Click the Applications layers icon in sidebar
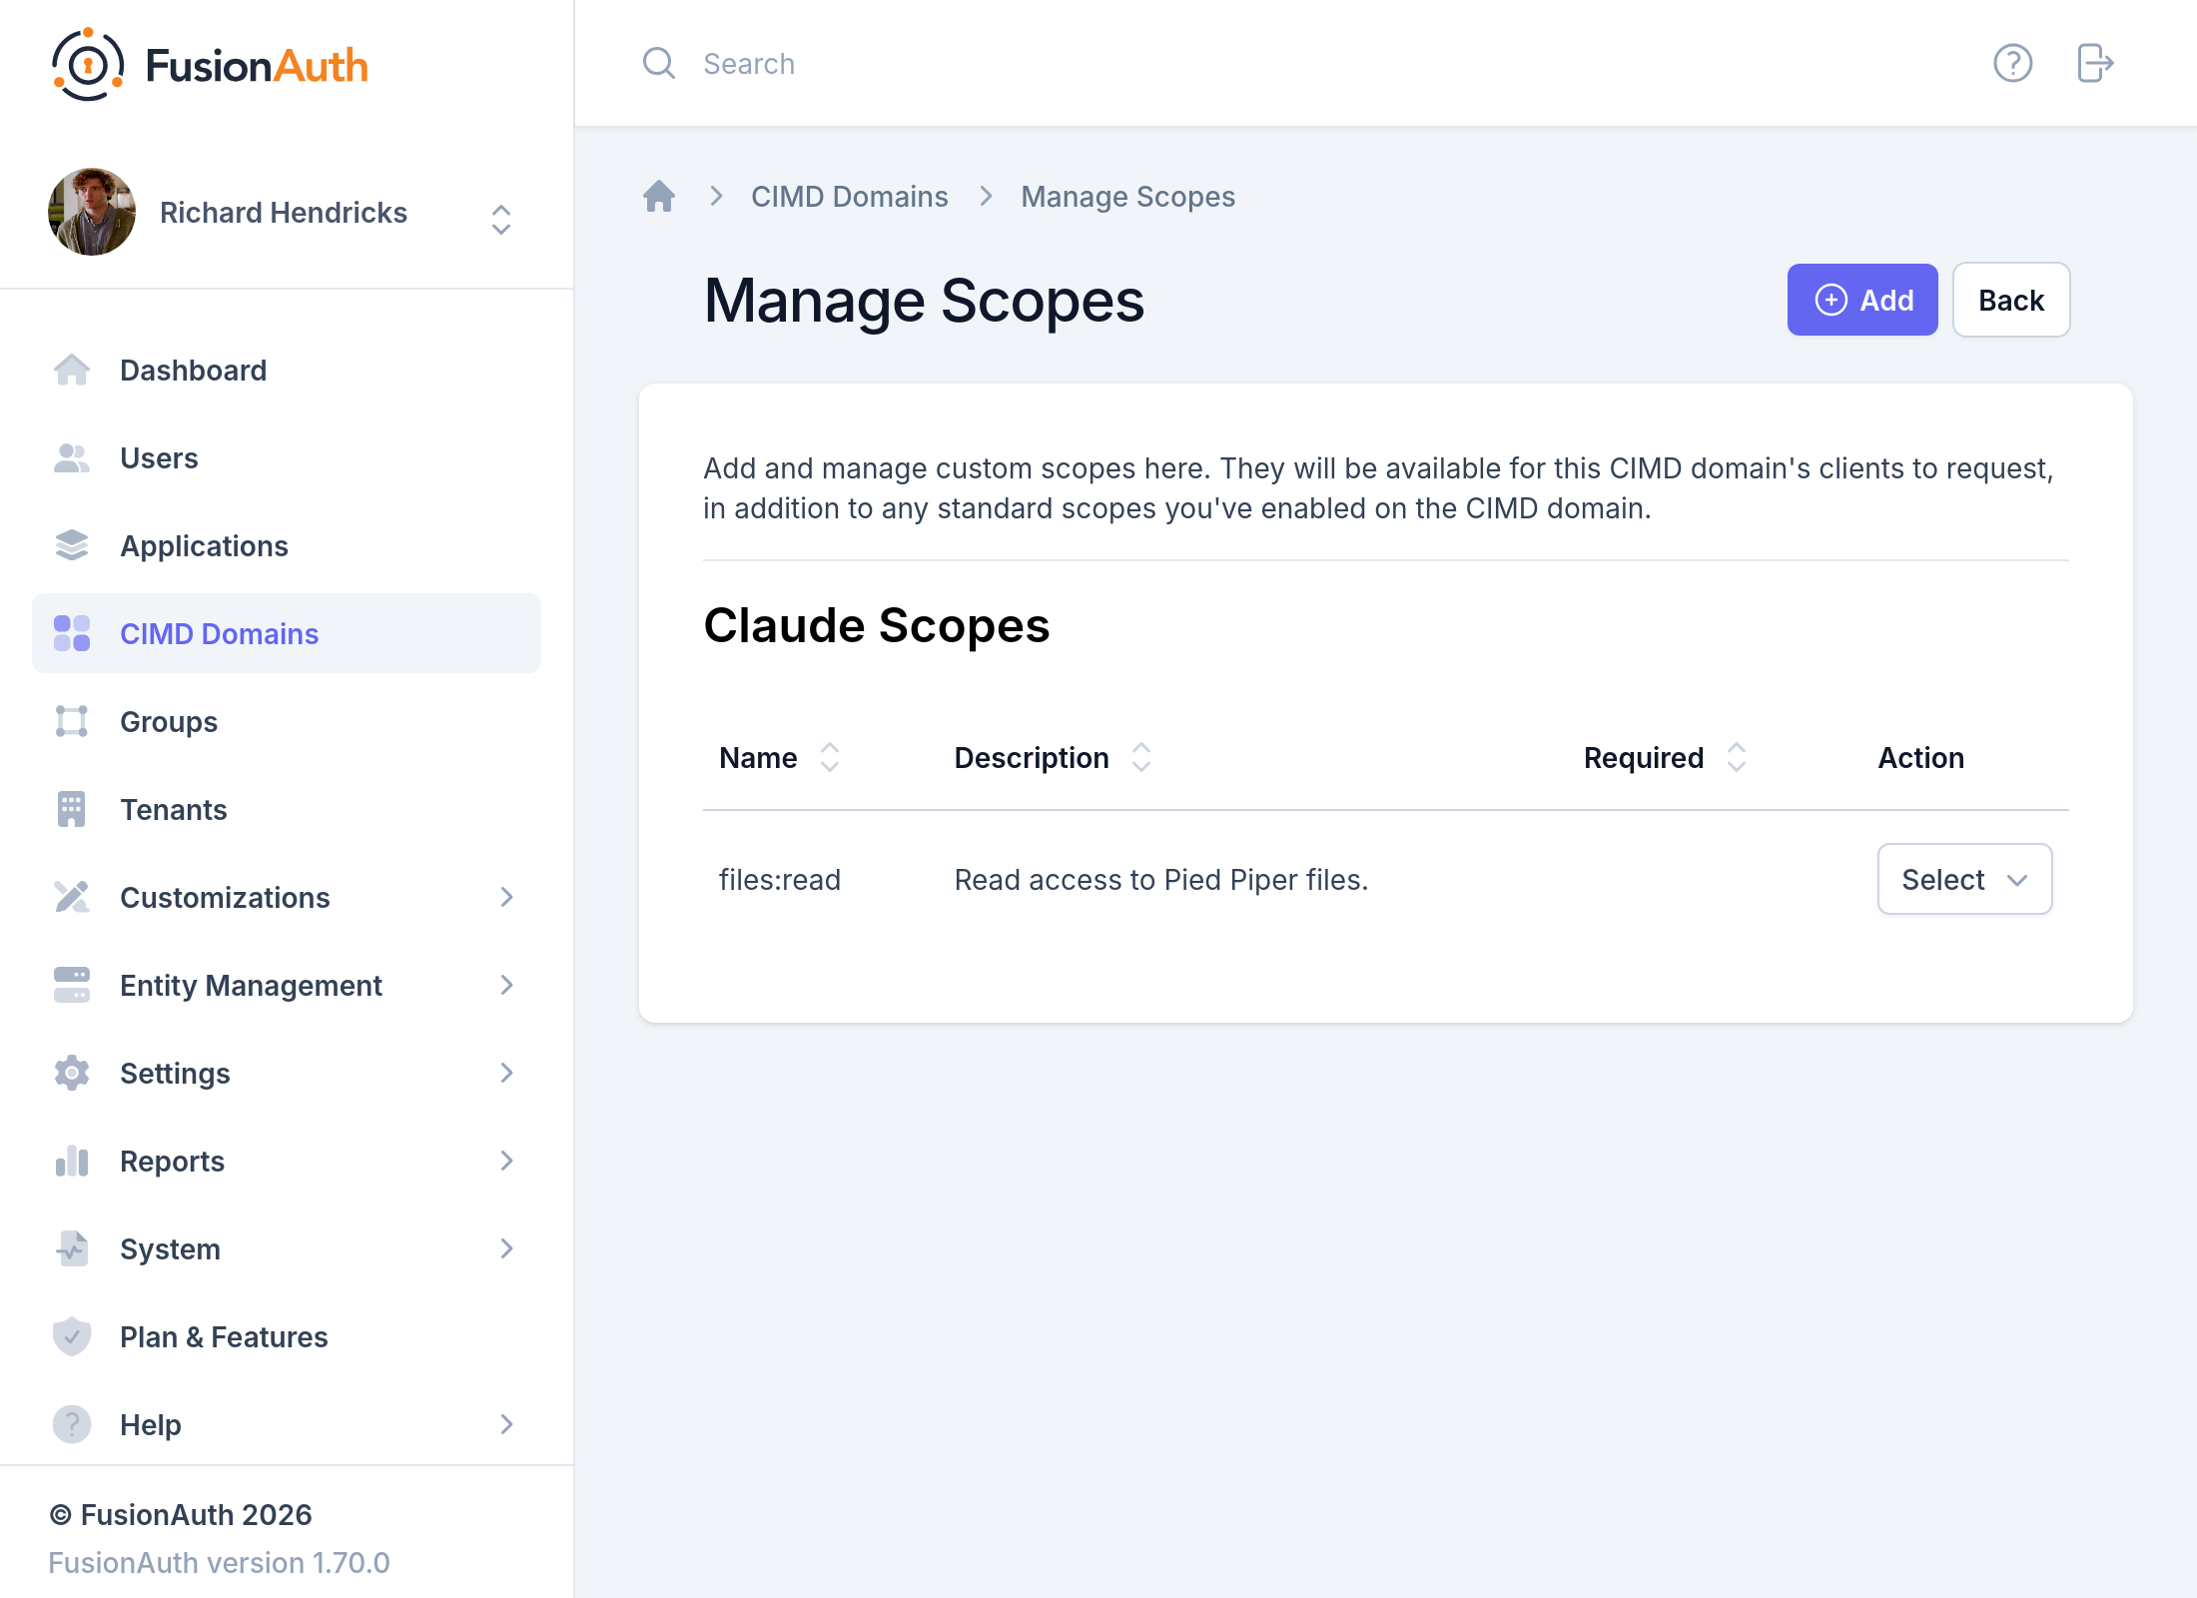 coord(72,545)
